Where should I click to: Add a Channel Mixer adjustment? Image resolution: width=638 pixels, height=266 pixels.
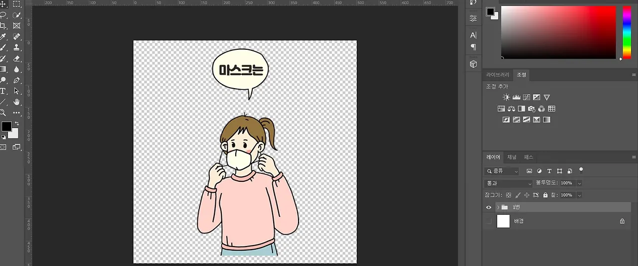541,109
